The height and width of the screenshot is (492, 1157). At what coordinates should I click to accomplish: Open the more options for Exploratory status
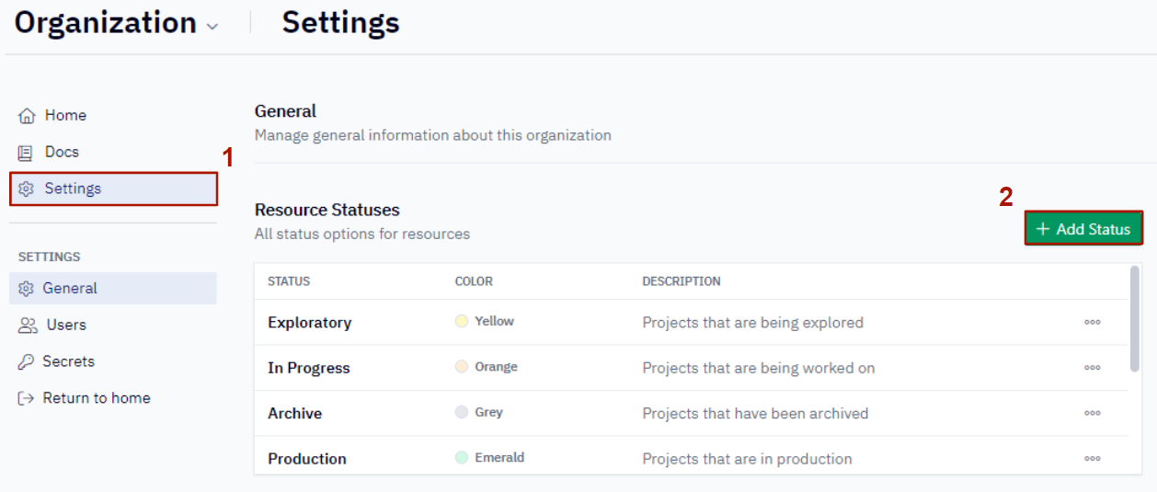[x=1092, y=323]
